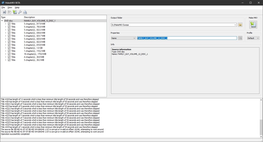This screenshot has height=142, width=263.
Task: Uncheck the 822.0 MB title
Action: tap(9, 42)
